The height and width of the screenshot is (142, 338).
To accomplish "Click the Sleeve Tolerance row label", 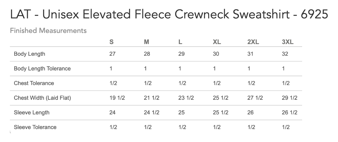I will point(35,127).
